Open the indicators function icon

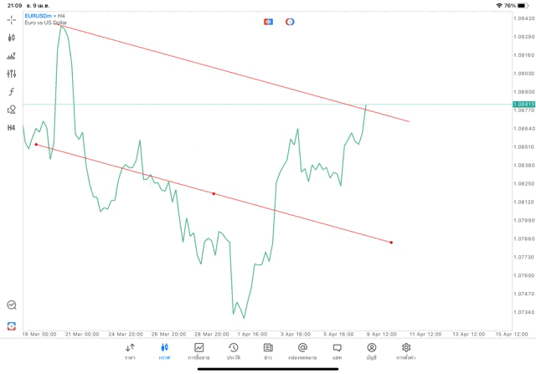click(12, 91)
